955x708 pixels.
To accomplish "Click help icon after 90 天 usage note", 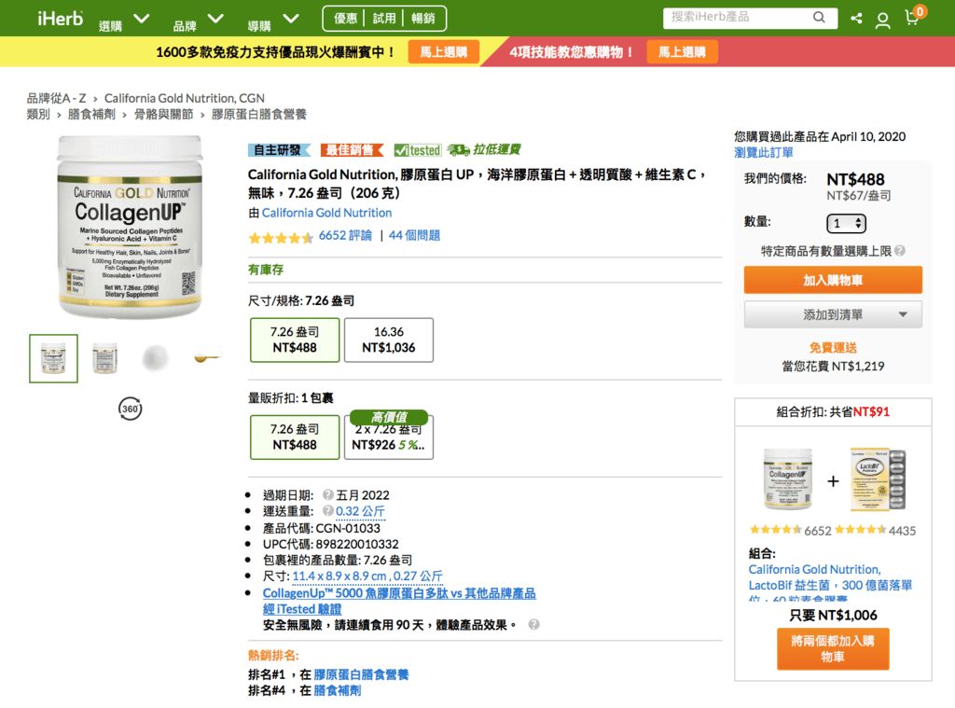I will click(x=533, y=625).
